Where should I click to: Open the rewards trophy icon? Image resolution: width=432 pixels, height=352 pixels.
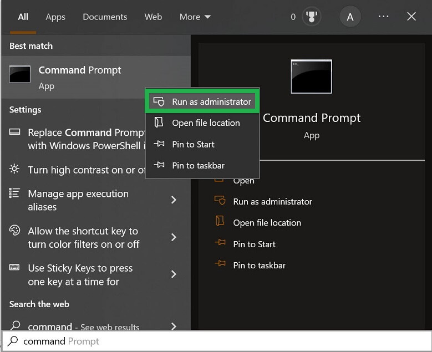(x=311, y=17)
